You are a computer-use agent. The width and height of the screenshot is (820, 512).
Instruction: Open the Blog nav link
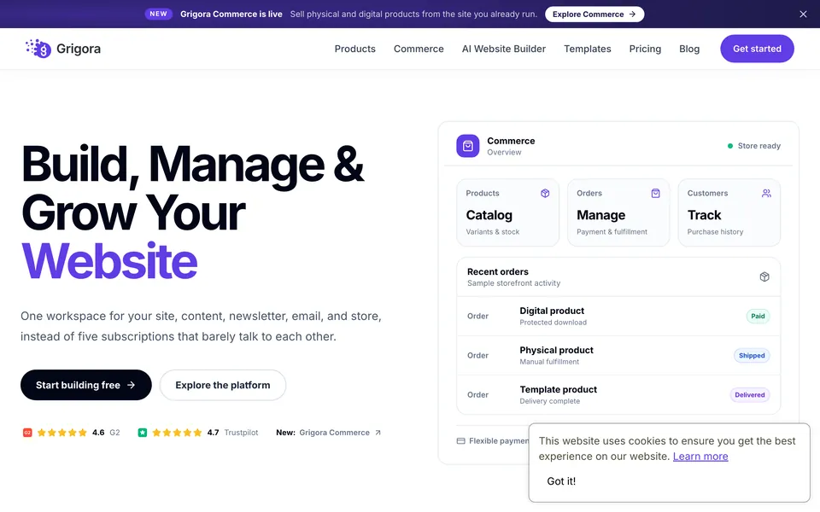(x=689, y=49)
